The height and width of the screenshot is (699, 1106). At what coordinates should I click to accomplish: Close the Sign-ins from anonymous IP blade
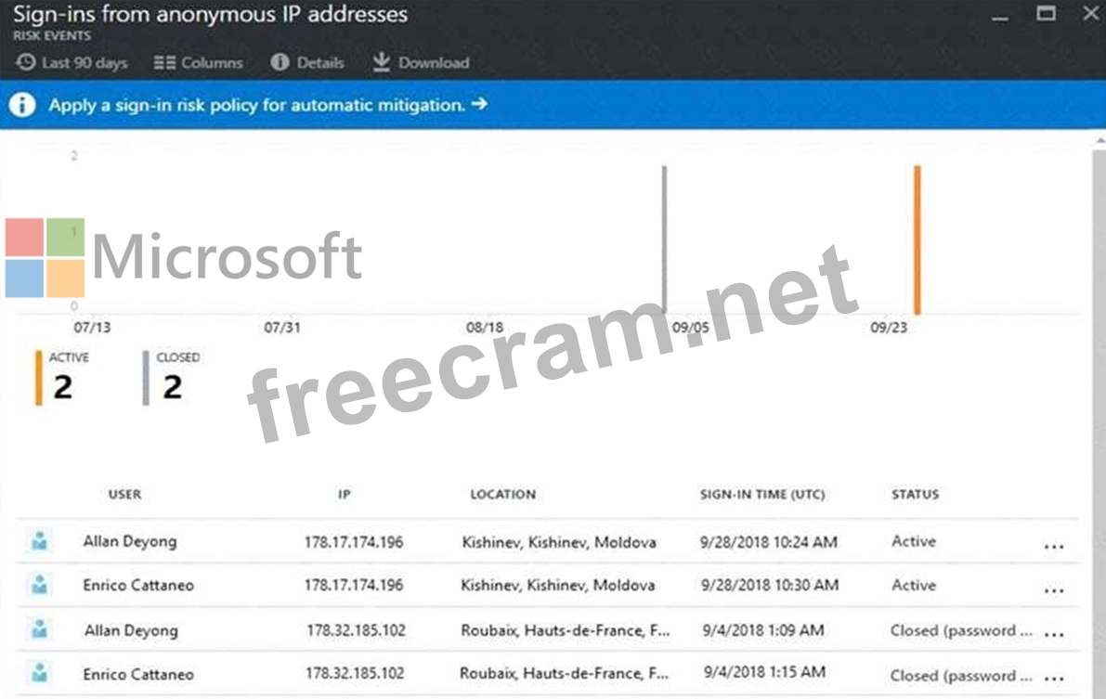pyautogui.click(x=1090, y=13)
